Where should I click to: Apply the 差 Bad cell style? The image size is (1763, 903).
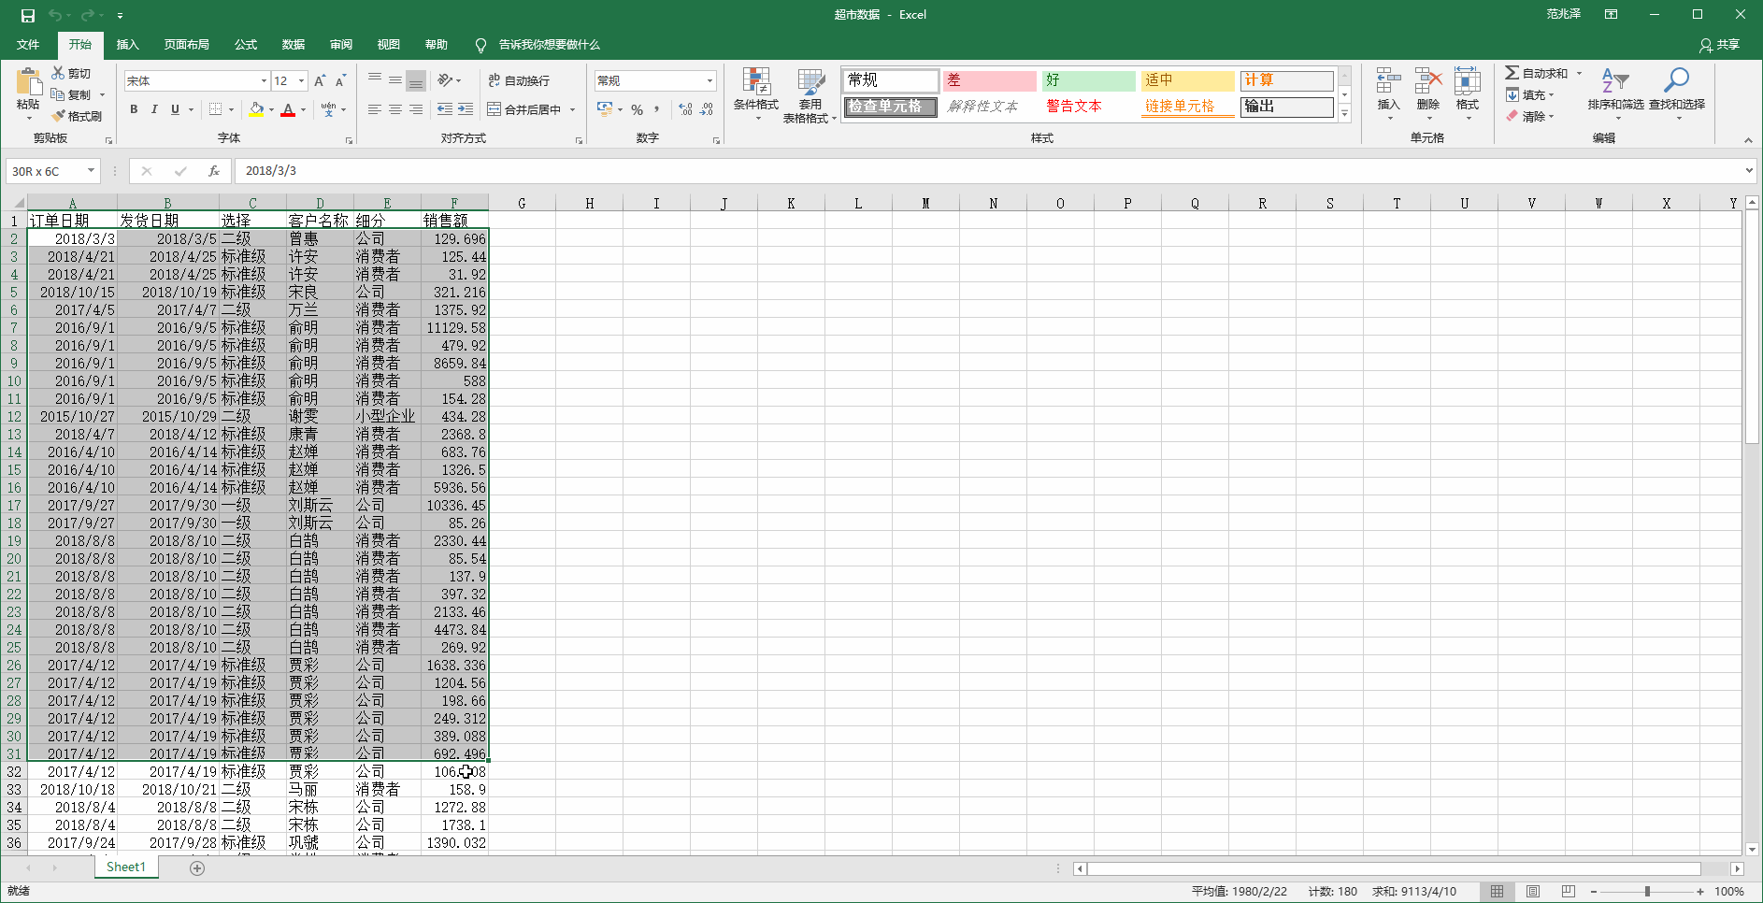pyautogui.click(x=989, y=80)
